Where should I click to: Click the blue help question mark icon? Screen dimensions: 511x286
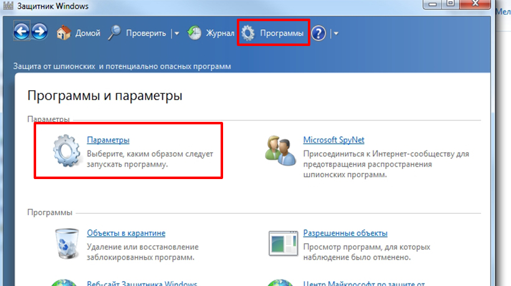(x=318, y=33)
